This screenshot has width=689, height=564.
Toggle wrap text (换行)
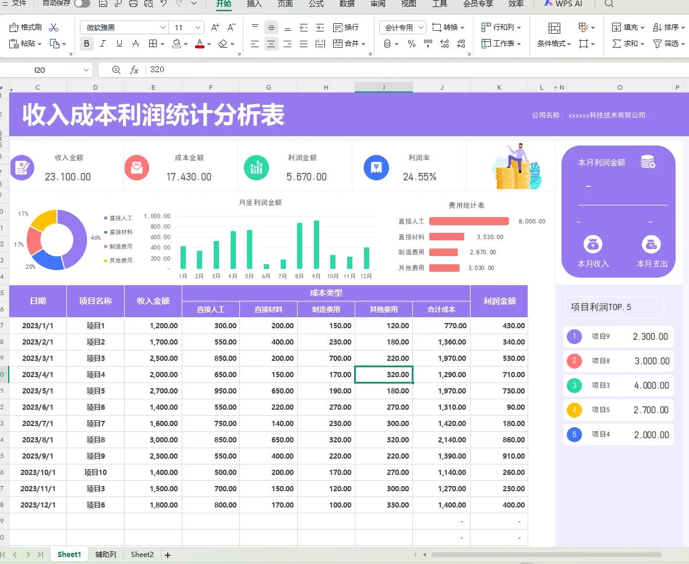point(347,27)
